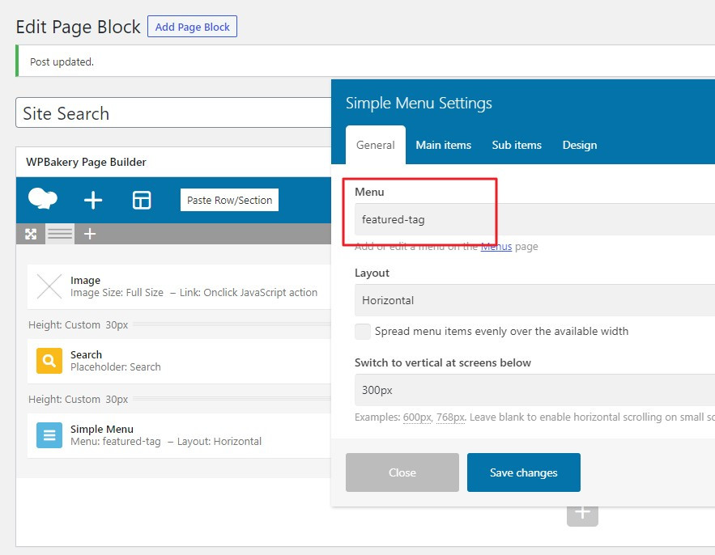Click 'Menu: featured-tag' description text
Screen dimensions: 715x555
point(116,442)
